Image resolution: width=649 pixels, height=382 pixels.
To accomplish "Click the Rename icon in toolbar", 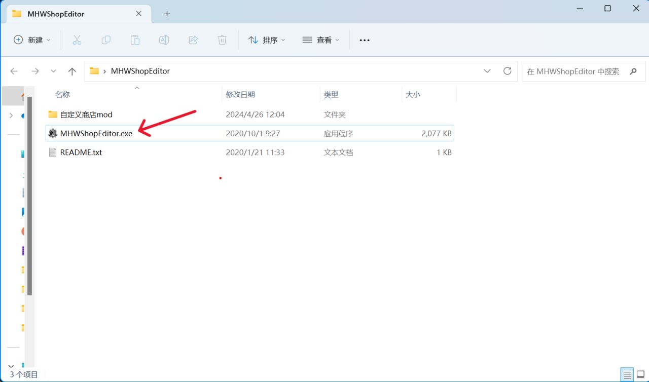I will (x=164, y=40).
